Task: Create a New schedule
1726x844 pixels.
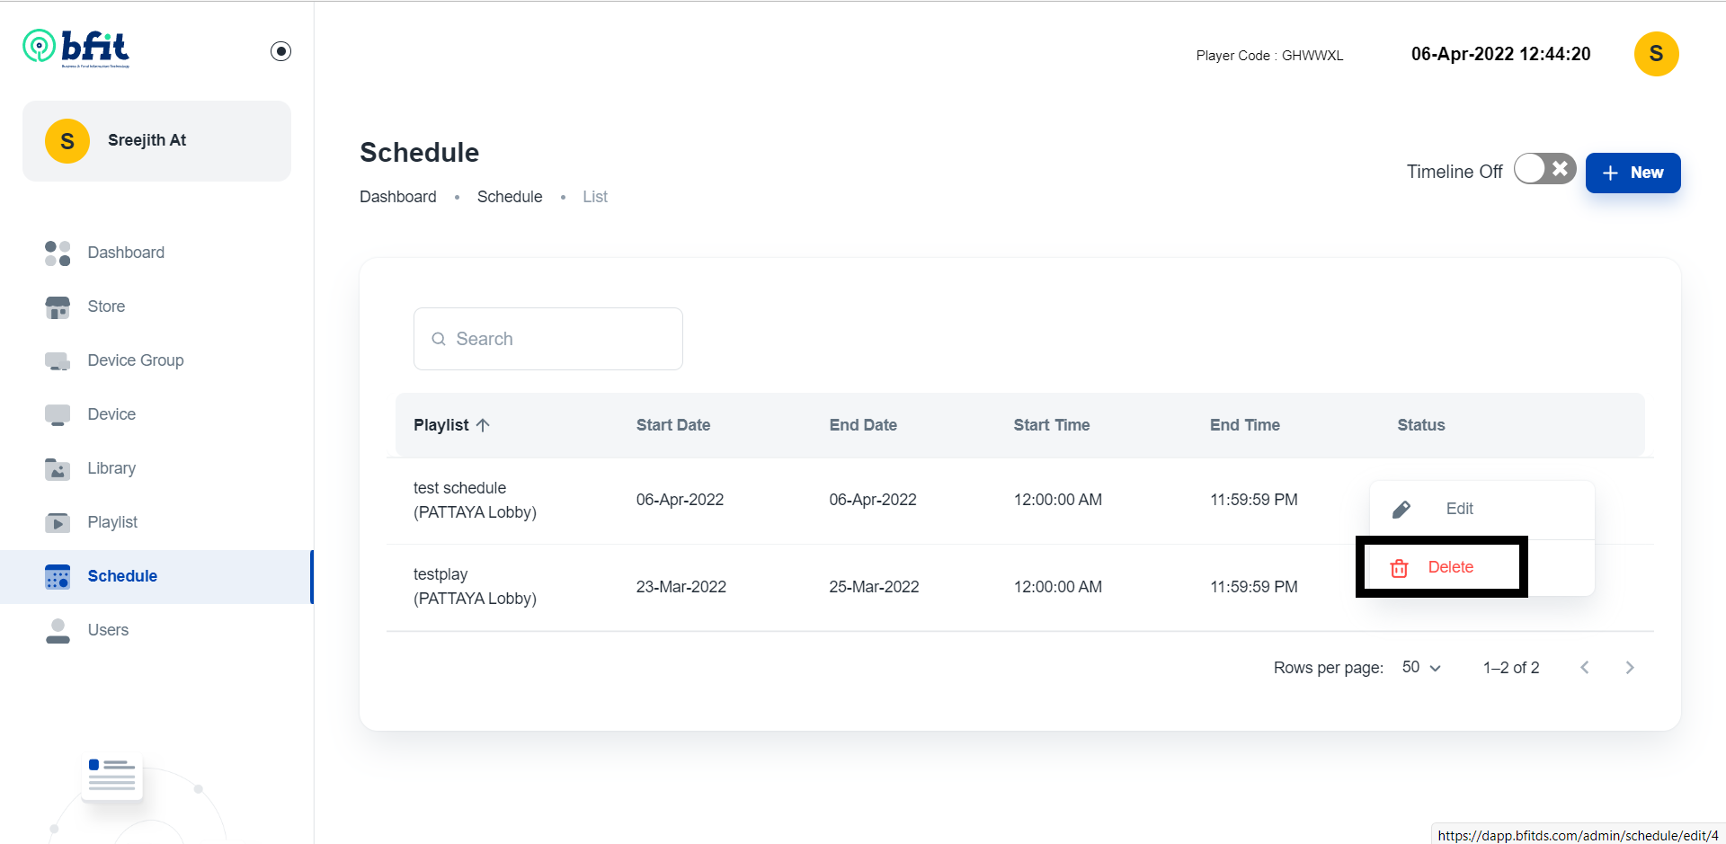Action: (x=1633, y=173)
